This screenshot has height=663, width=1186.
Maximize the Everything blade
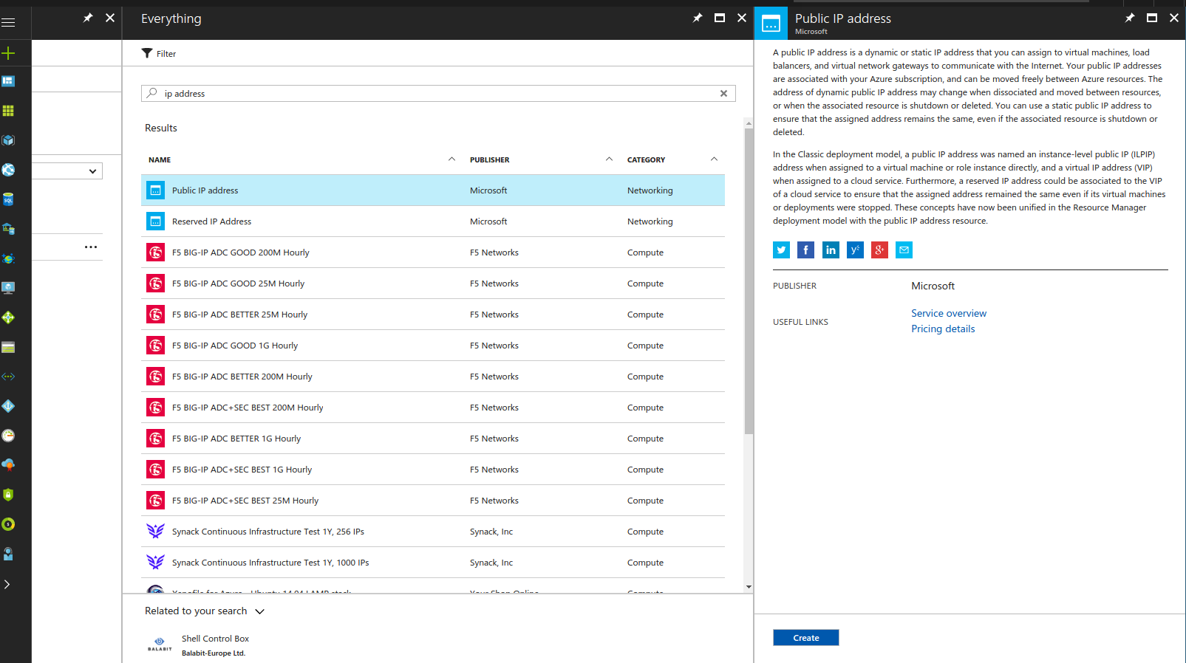click(720, 18)
